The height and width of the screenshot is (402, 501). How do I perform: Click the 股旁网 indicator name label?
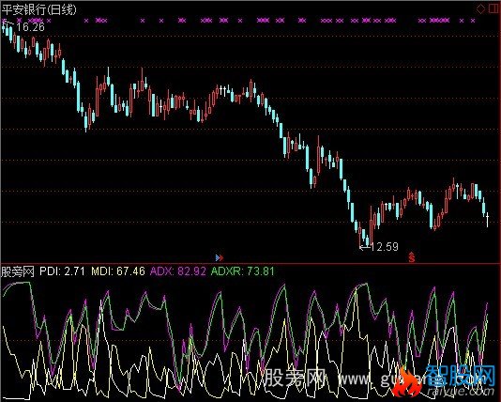18,271
